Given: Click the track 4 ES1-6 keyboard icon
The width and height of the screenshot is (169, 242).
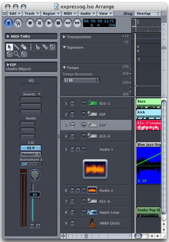Looking at the screenshot, I should click(x=92, y=136).
